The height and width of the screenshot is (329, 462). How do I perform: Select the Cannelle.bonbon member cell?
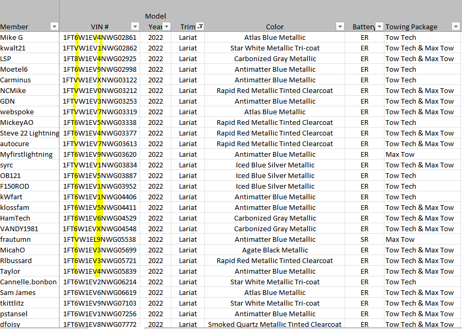coord(29,282)
